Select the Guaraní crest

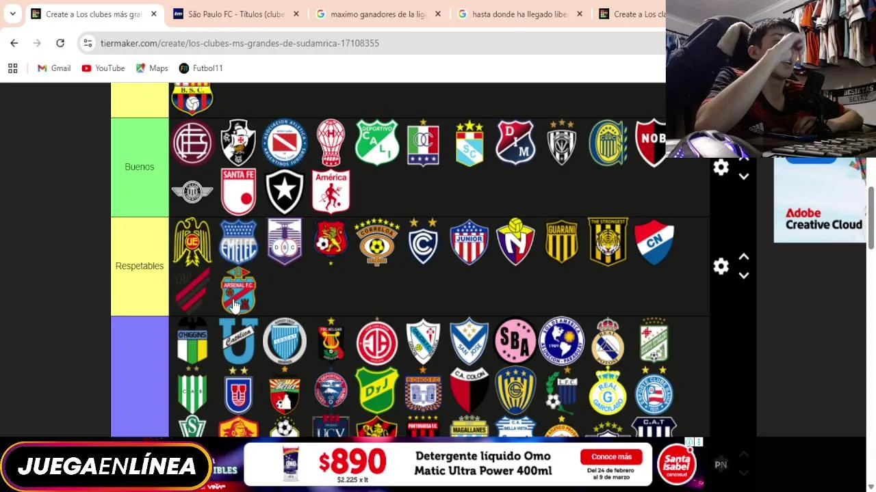[x=562, y=241]
